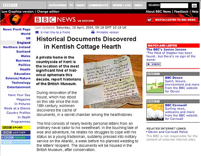
Task: Open the Help link
Action: click(195, 11)
